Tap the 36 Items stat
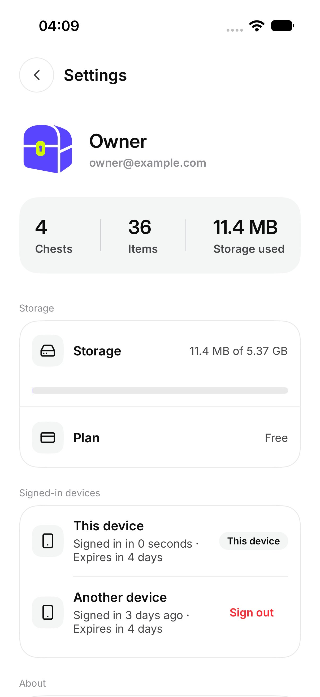320x697 pixels. [x=143, y=236]
